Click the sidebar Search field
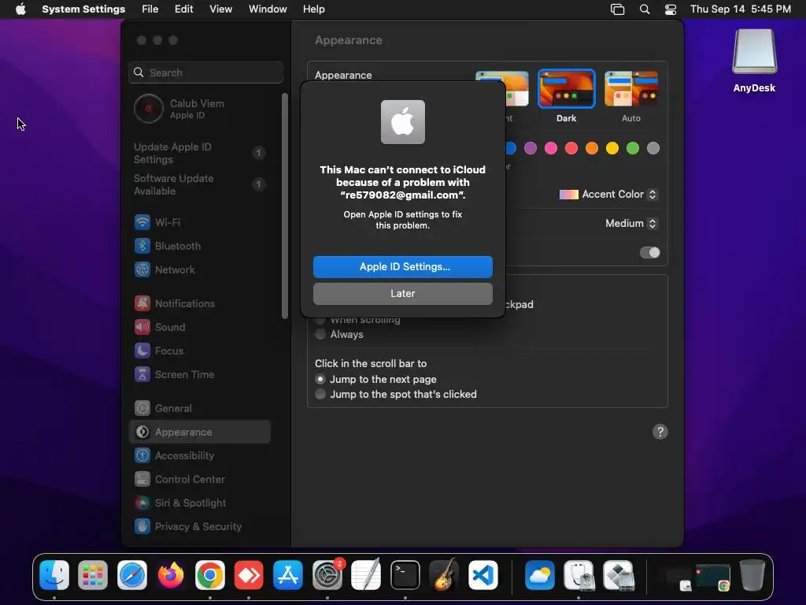This screenshot has width=806, height=605. pyautogui.click(x=205, y=72)
